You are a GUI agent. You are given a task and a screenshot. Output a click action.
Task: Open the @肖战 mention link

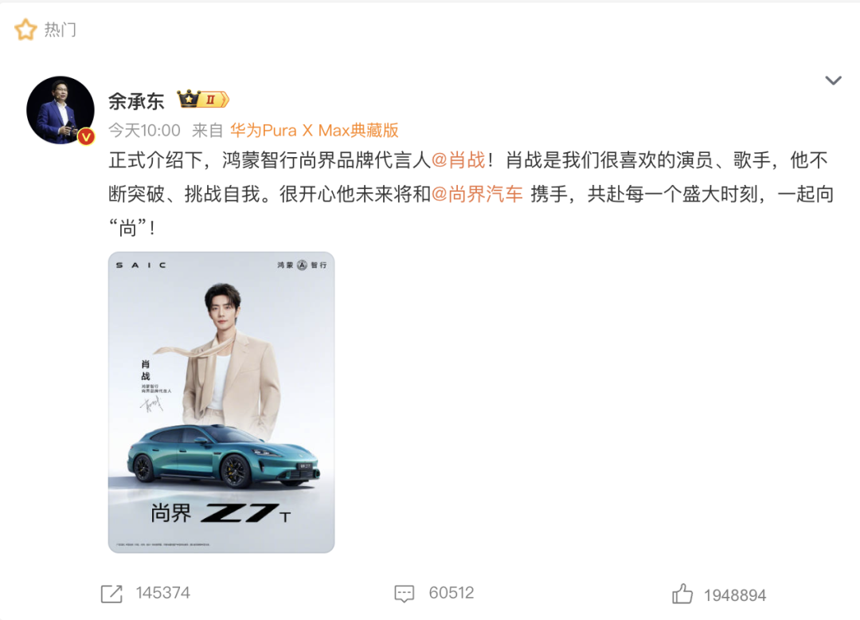pyautogui.click(x=459, y=160)
